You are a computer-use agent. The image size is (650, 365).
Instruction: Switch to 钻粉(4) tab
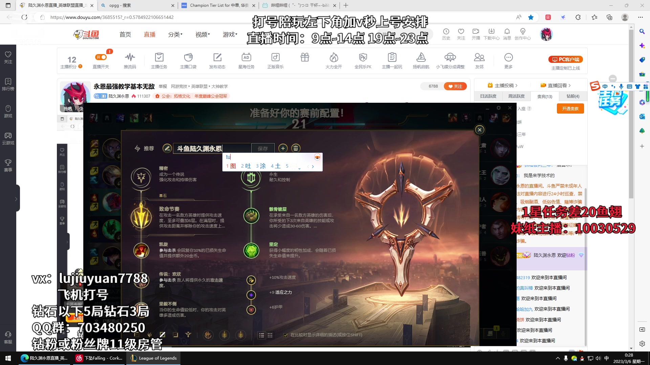point(573,96)
